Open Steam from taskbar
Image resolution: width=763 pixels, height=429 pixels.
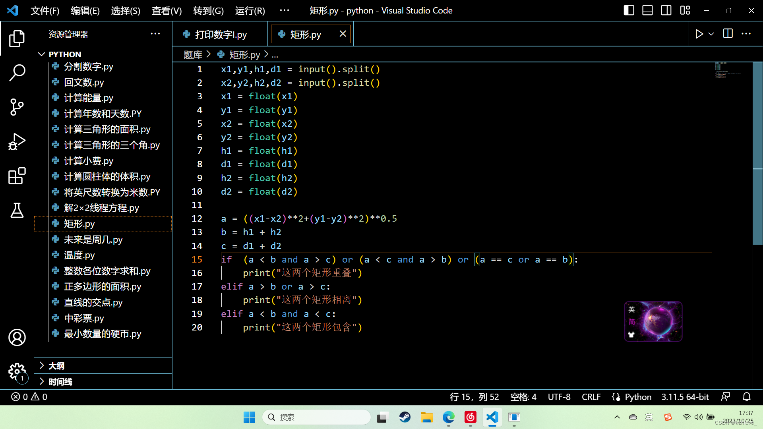[x=405, y=417]
